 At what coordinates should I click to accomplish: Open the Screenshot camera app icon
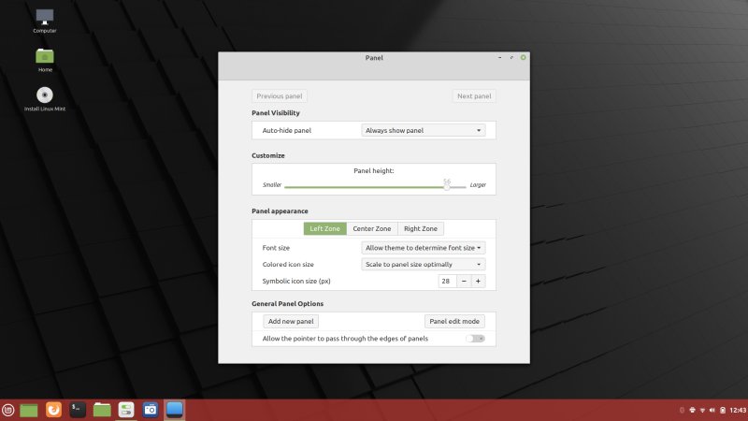click(x=151, y=410)
